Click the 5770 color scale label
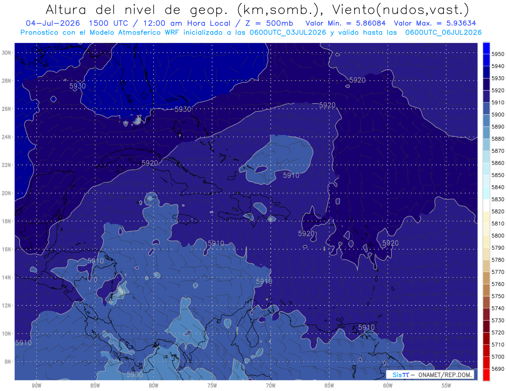Viewport: 506px width, 391px height. 498,272
